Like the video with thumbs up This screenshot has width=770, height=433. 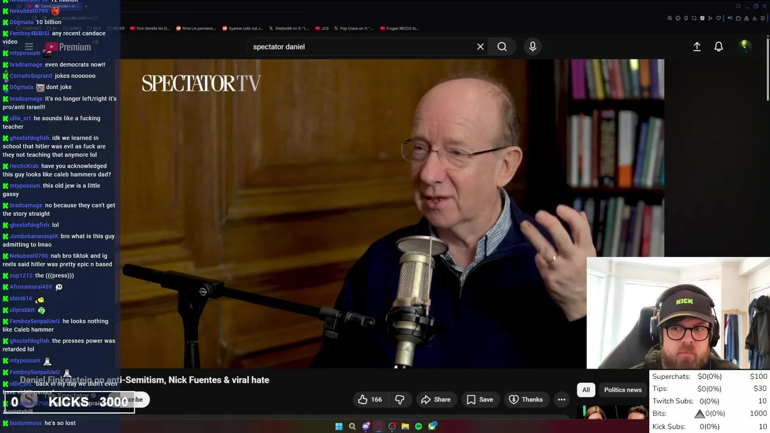coord(370,399)
